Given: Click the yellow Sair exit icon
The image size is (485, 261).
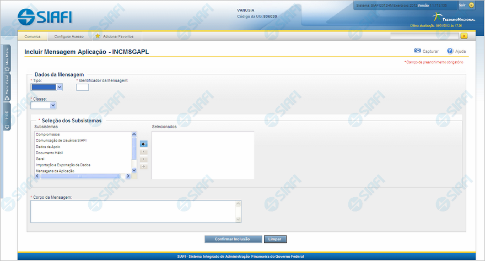Looking at the screenshot, I should pyautogui.click(x=471, y=5).
